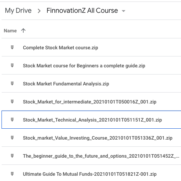Click the file icon for Stock Market course for Beginners
Image resolution: width=181 pixels, height=181 pixels.
(x=12, y=65)
